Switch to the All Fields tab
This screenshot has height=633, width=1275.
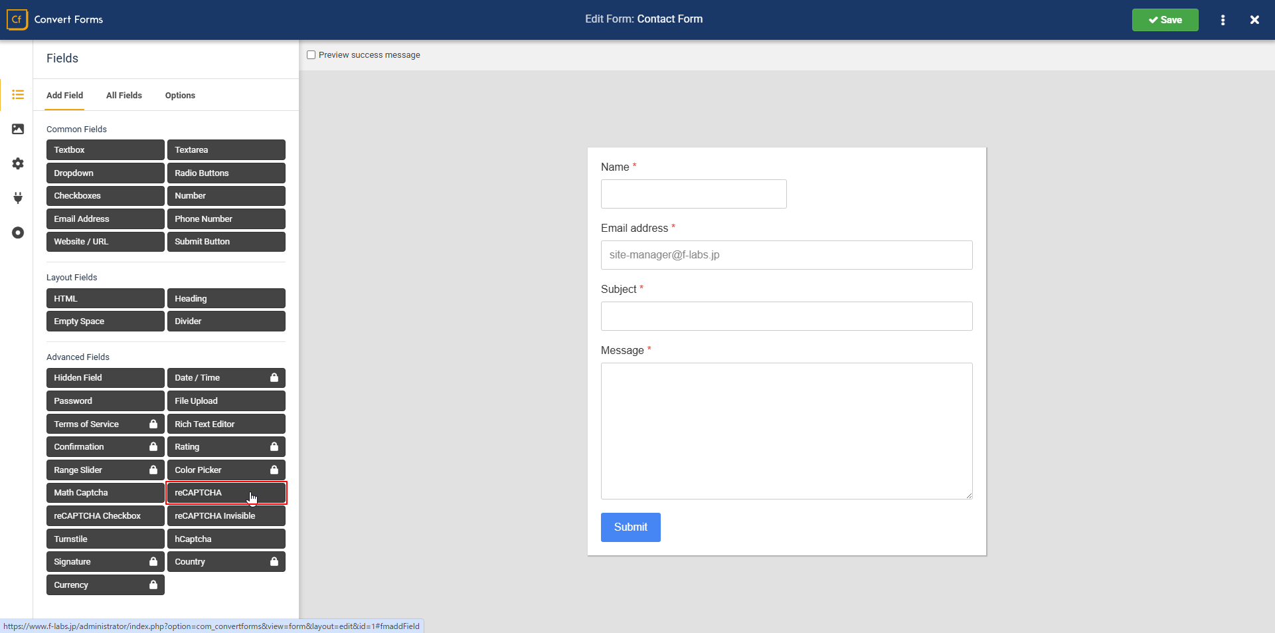tap(124, 96)
